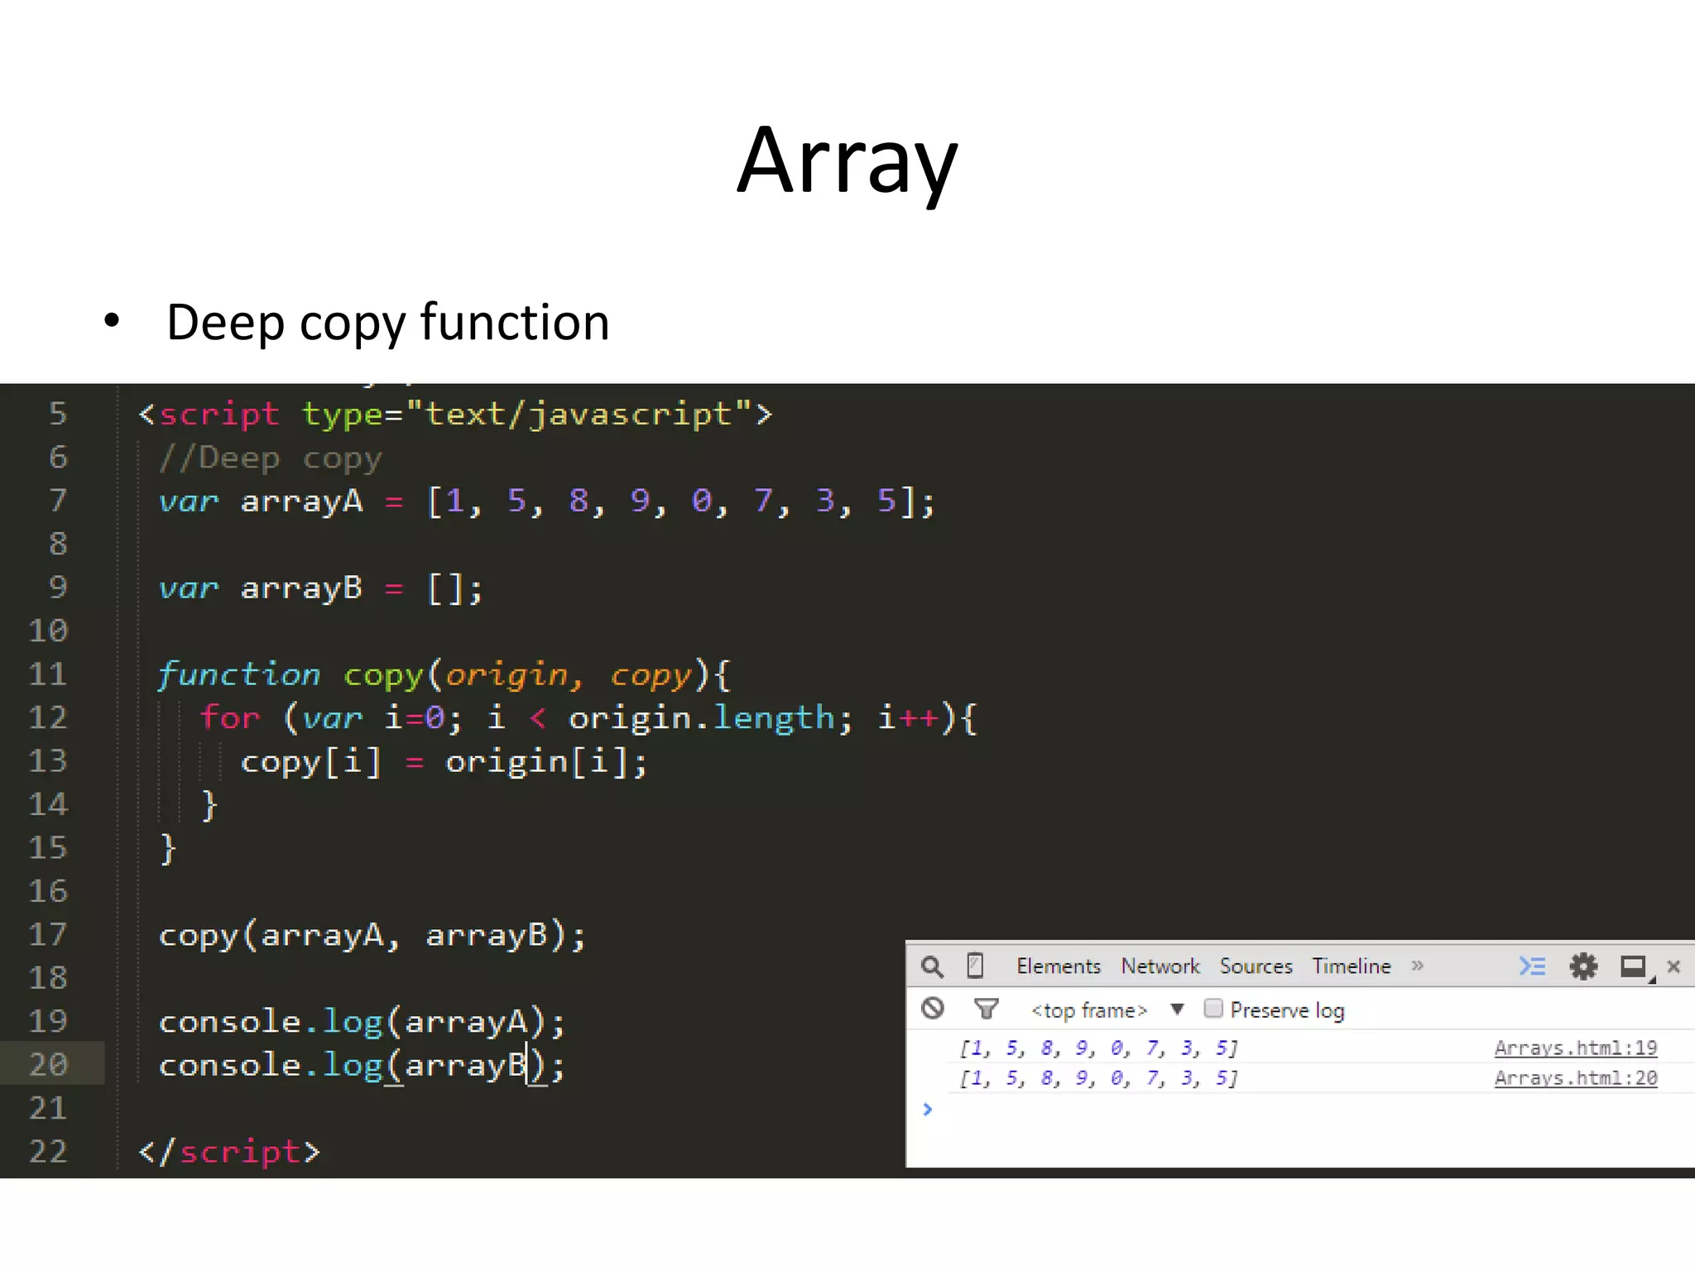Switch to the Network tab

click(x=1160, y=966)
